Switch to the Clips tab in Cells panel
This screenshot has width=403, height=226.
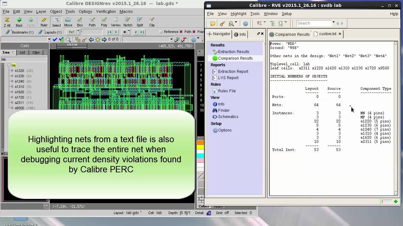(36, 53)
